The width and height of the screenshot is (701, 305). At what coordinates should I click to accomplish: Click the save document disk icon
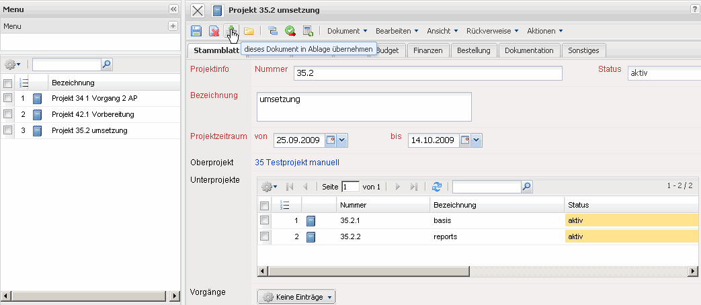coord(196,31)
